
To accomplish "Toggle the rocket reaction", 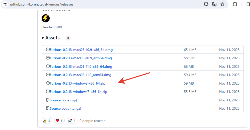I will point(72,121).
